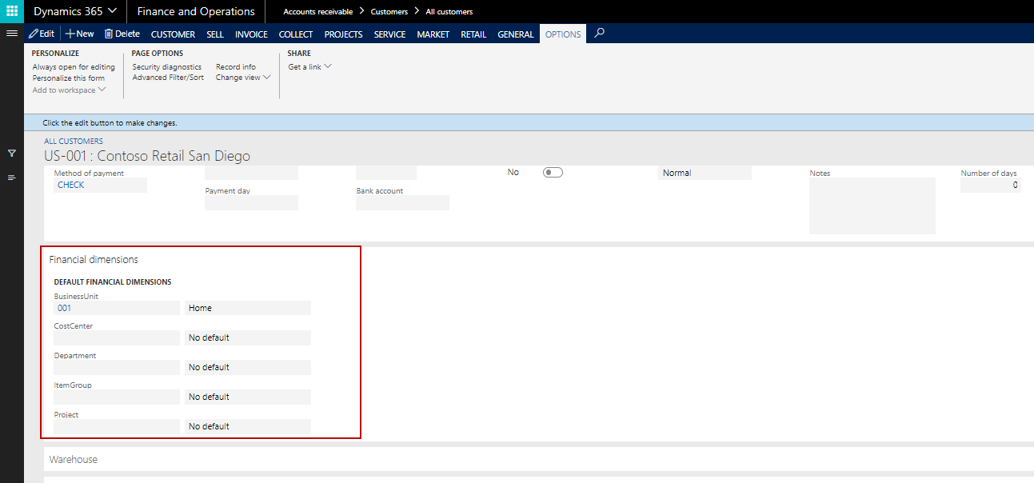1034x483 pixels.
Task: Click the Edit pencil button
Action: pyautogui.click(x=42, y=34)
